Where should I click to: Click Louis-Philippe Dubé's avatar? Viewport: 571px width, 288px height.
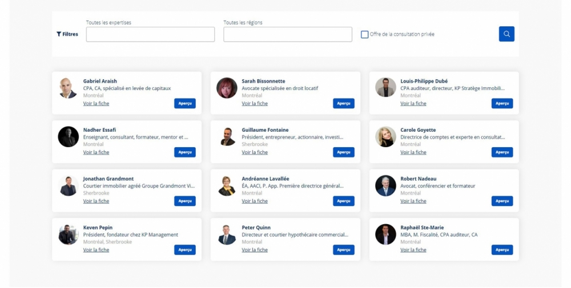tap(385, 88)
